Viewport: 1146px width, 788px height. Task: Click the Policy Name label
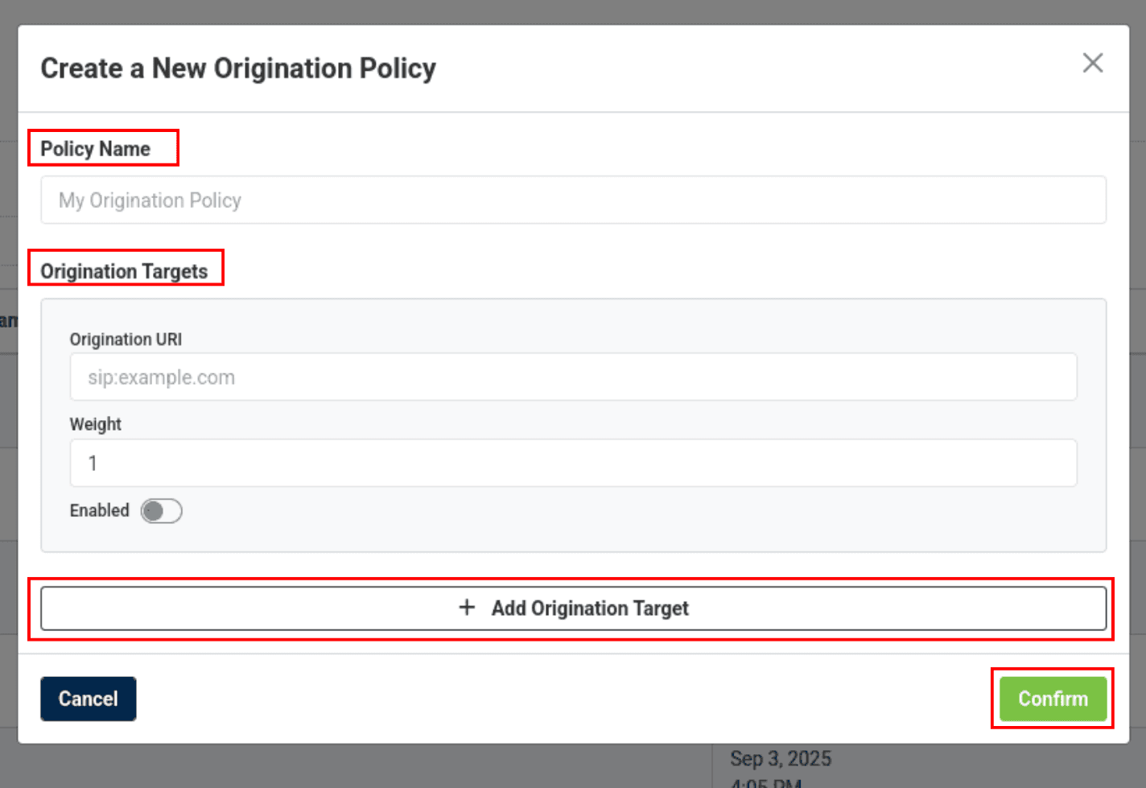point(96,149)
